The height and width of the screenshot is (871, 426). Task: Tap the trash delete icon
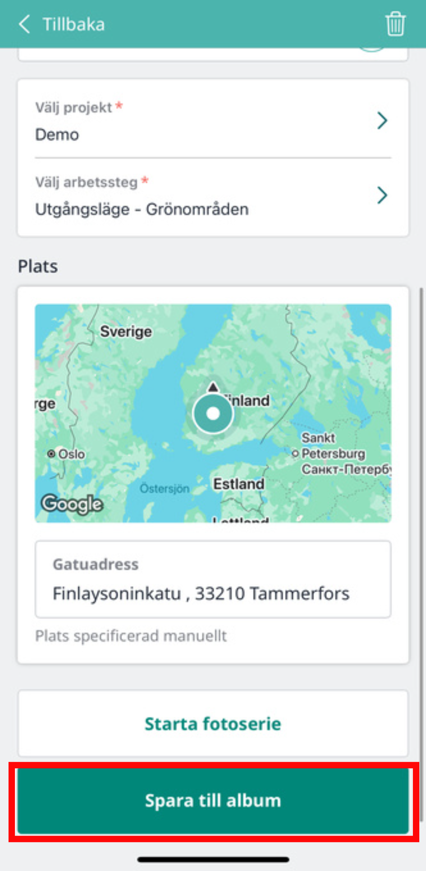395,24
